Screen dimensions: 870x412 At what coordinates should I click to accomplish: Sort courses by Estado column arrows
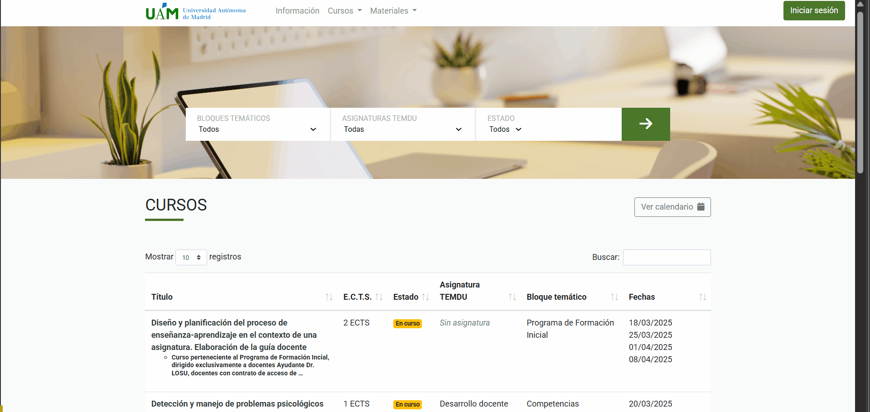425,297
